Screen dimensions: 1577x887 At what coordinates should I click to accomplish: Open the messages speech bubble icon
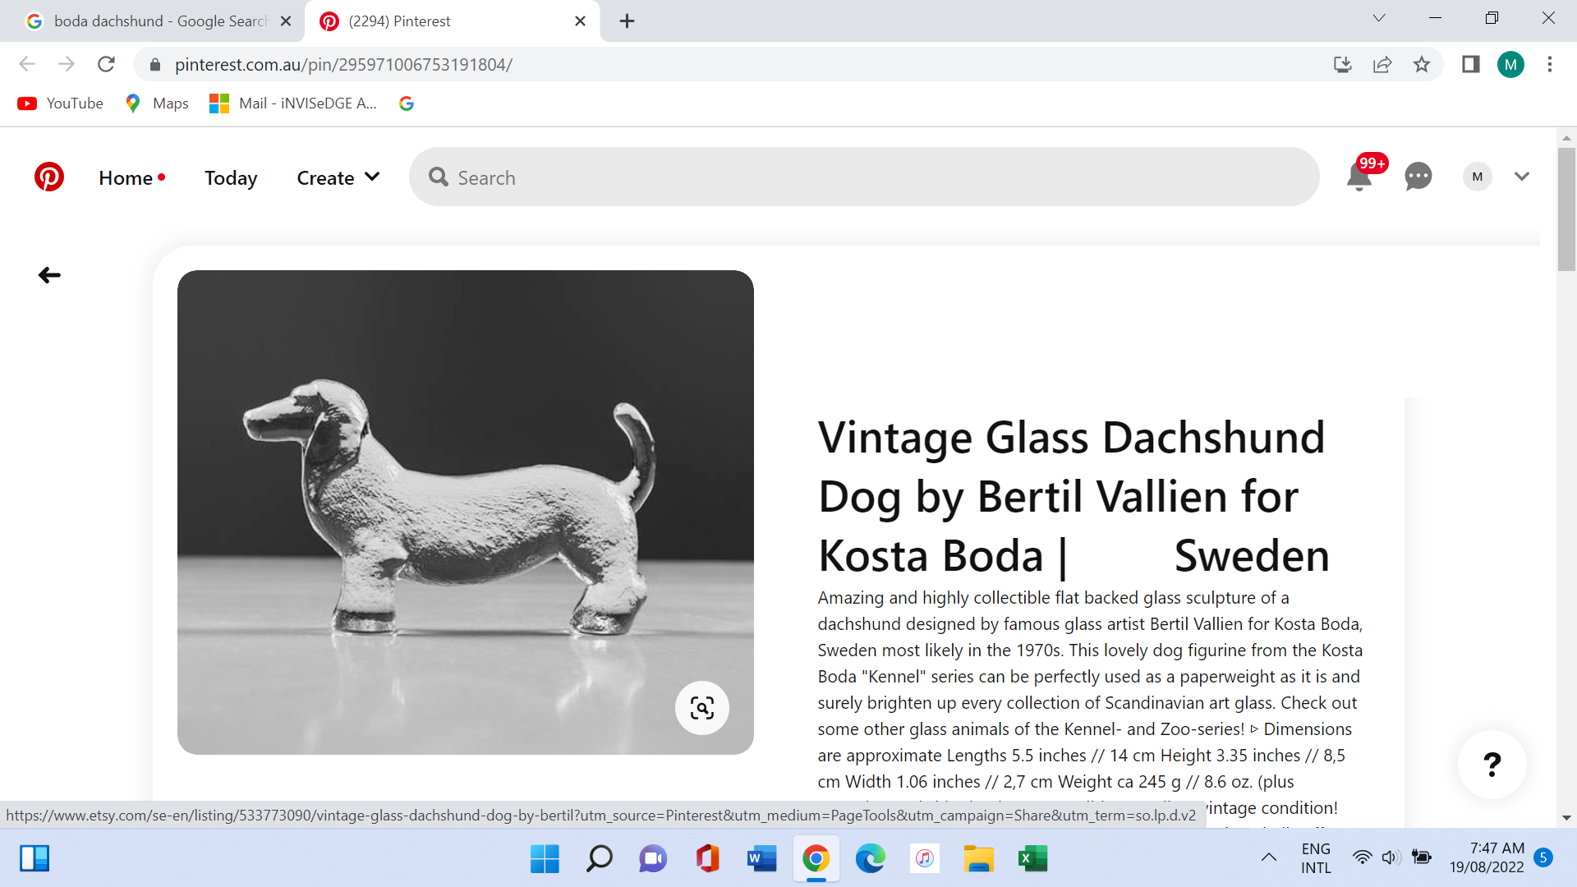(1418, 177)
